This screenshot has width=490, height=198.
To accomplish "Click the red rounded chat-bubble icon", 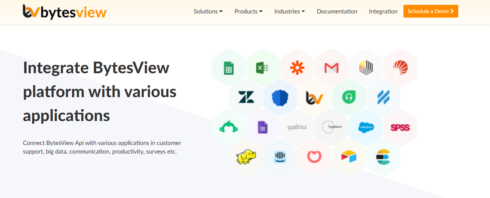I will [314, 157].
